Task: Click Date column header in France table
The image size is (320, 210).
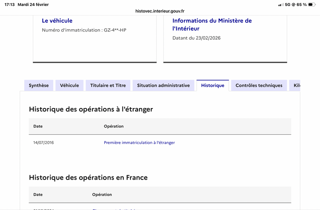Action: (38, 194)
